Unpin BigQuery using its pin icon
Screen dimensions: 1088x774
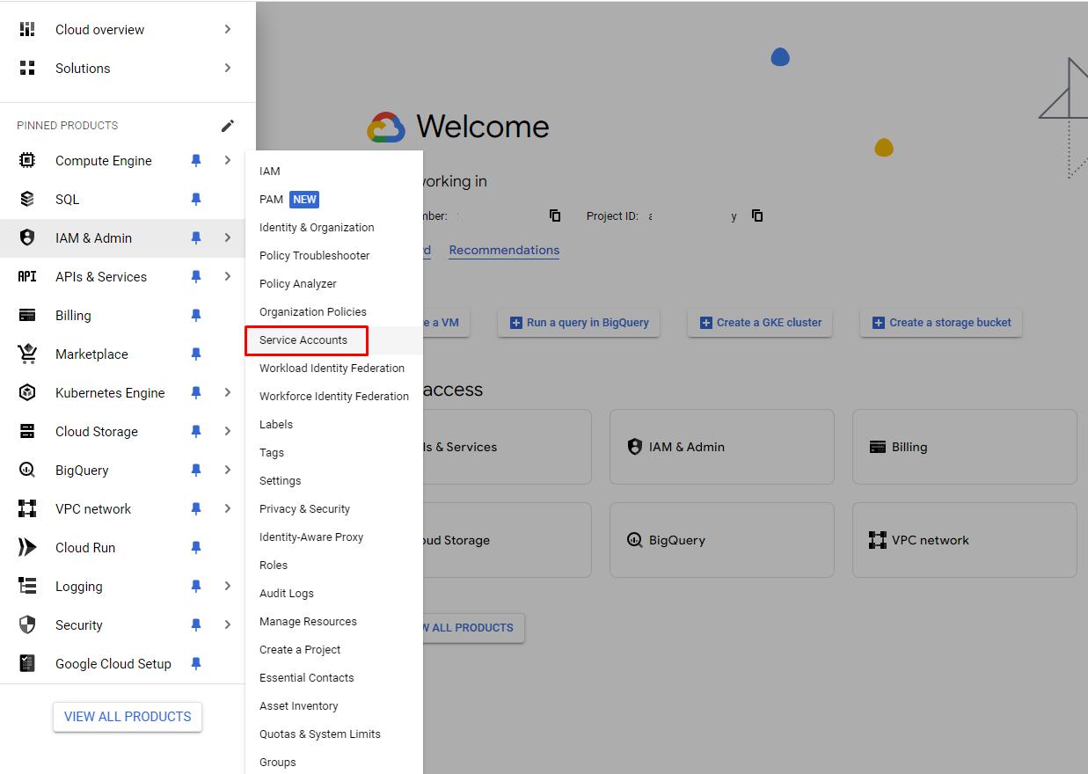[x=196, y=470]
